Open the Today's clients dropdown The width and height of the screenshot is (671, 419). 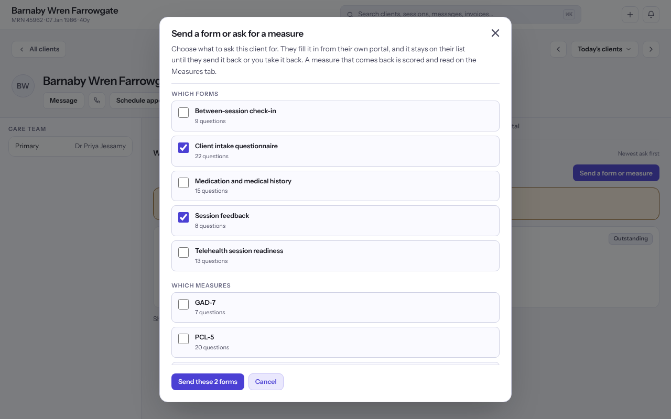tap(604, 49)
